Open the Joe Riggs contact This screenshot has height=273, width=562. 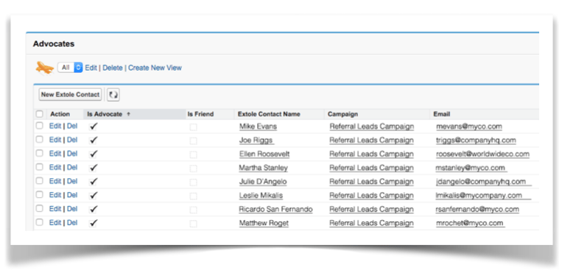pyautogui.click(x=256, y=141)
